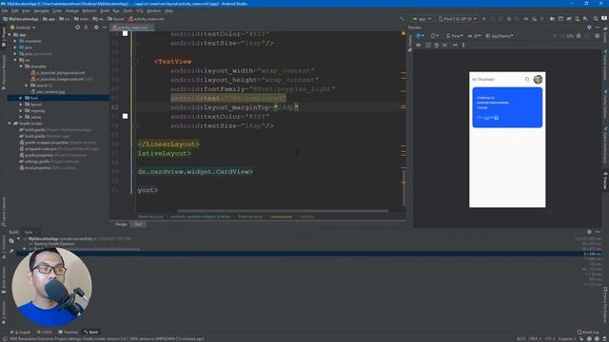The height and width of the screenshot is (342, 609).
Task: Click the TextView breadcrumb below editor
Action: (x=306, y=217)
